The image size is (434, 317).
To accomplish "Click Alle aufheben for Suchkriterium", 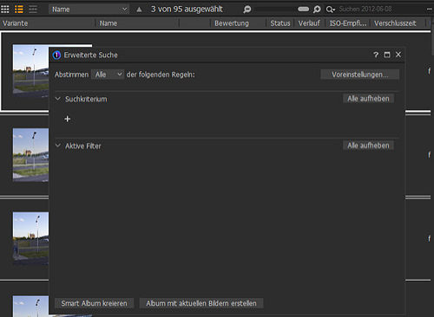I will (368, 99).
